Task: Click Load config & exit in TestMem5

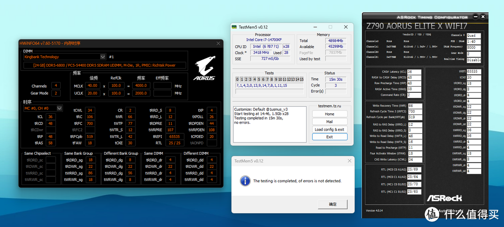Action: [x=329, y=130]
